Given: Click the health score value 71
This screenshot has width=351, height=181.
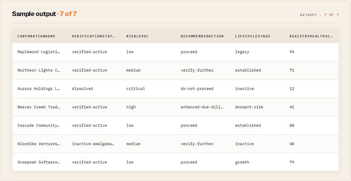Looking at the screenshot, I should click(292, 70).
